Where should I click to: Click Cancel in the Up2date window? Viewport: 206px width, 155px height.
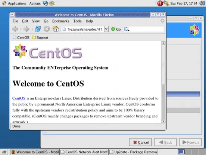(x=140, y=142)
